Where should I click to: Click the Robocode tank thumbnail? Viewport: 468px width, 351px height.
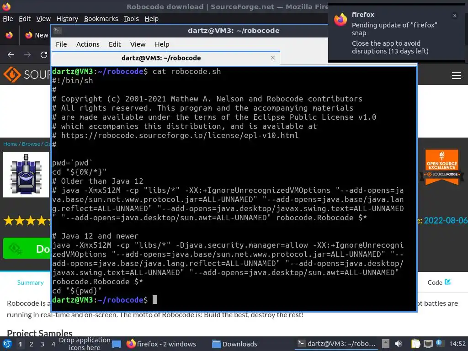tap(26, 175)
